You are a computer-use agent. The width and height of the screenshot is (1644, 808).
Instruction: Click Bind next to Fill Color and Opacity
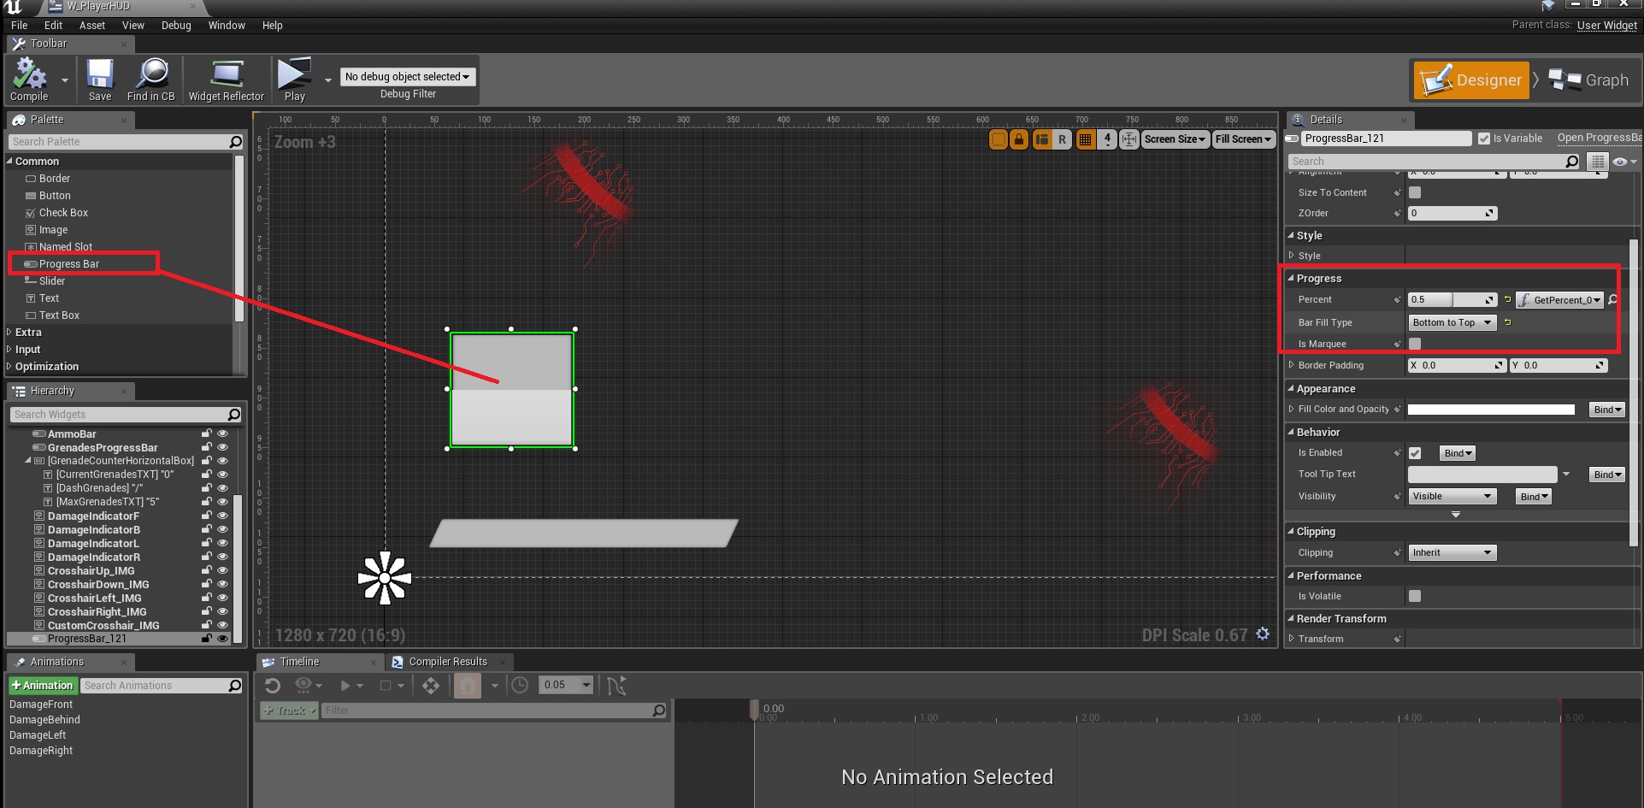pyautogui.click(x=1606, y=410)
